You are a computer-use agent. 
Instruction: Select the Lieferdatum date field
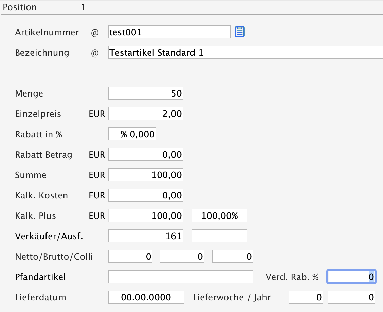pos(146,297)
